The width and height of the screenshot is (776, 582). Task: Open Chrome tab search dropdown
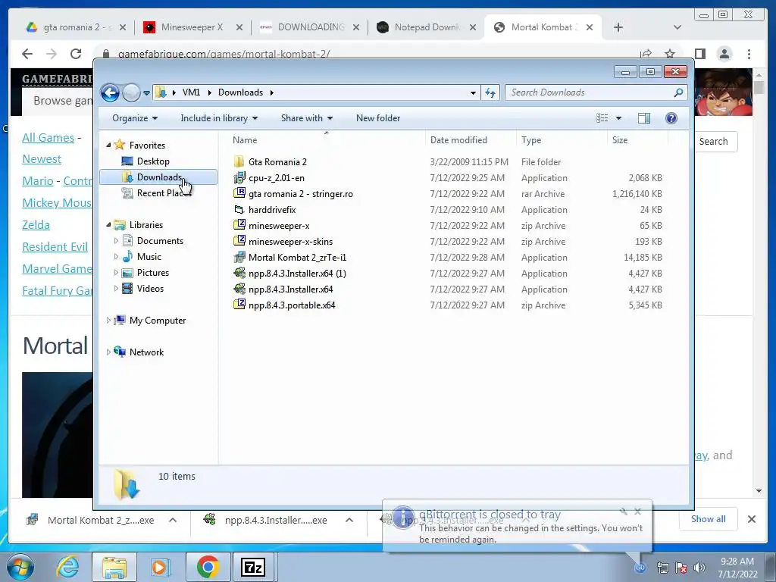pyautogui.click(x=677, y=27)
